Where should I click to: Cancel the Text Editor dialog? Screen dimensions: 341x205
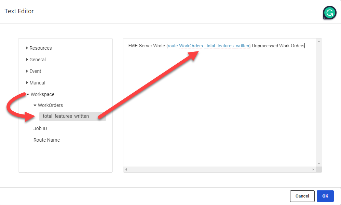pyautogui.click(x=302, y=196)
